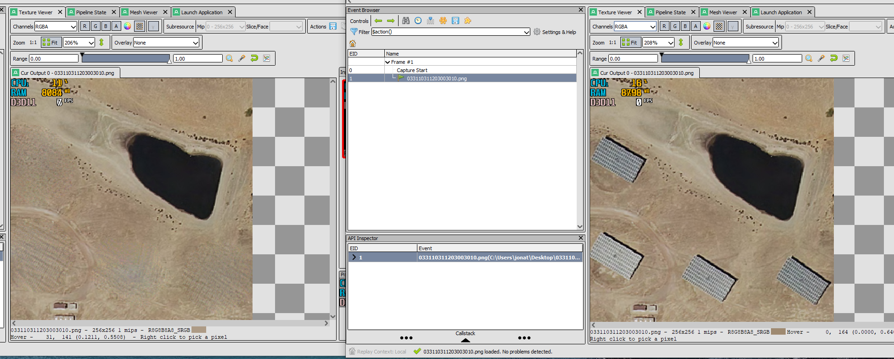Click the range slider bar in left viewer
This screenshot has width=894, height=359.
pyautogui.click(x=126, y=58)
